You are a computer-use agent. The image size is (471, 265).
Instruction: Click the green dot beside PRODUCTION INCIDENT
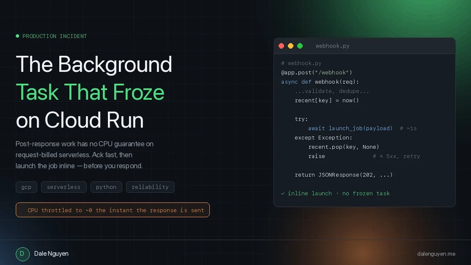pos(17,36)
